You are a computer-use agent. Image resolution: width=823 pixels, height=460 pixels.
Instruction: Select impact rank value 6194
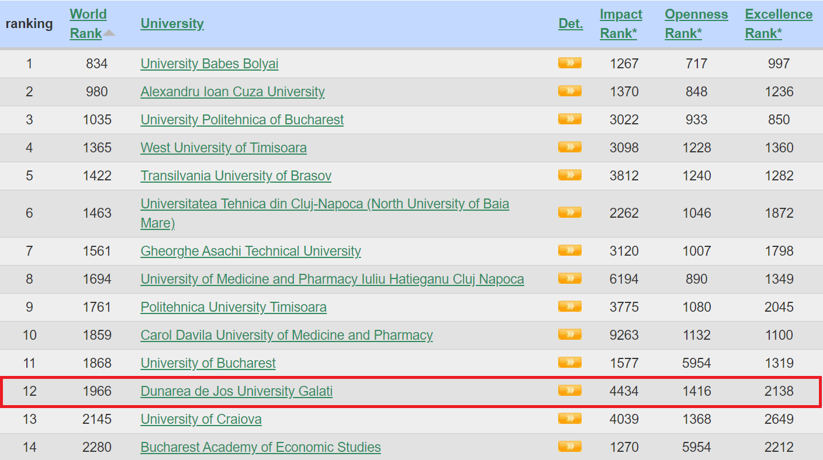click(624, 279)
